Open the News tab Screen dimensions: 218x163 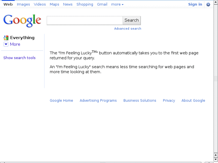68,4
